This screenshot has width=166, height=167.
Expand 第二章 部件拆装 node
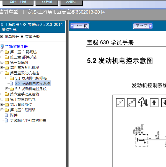(2, 57)
